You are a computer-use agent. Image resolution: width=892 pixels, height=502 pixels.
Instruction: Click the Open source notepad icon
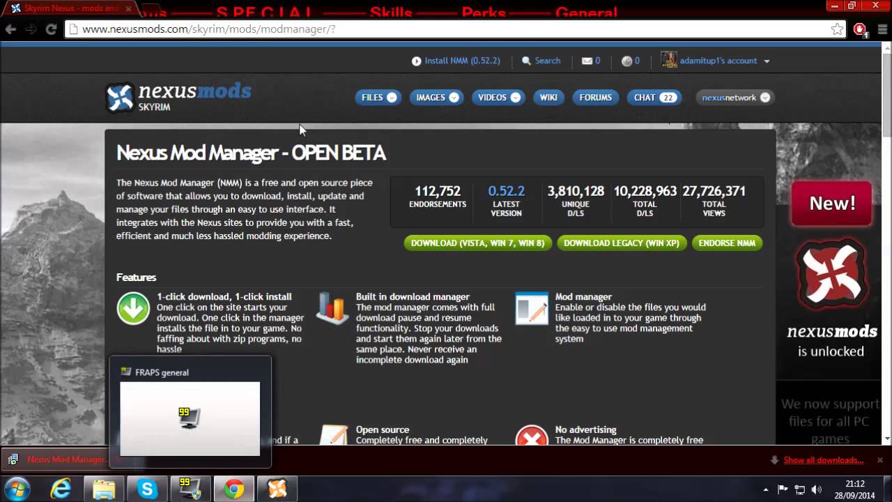pos(333,436)
